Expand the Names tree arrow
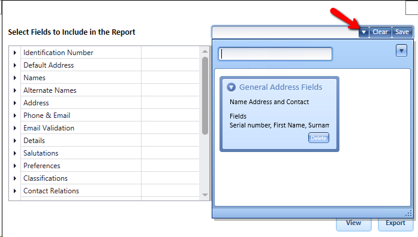The image size is (418, 237). pyautogui.click(x=15, y=78)
